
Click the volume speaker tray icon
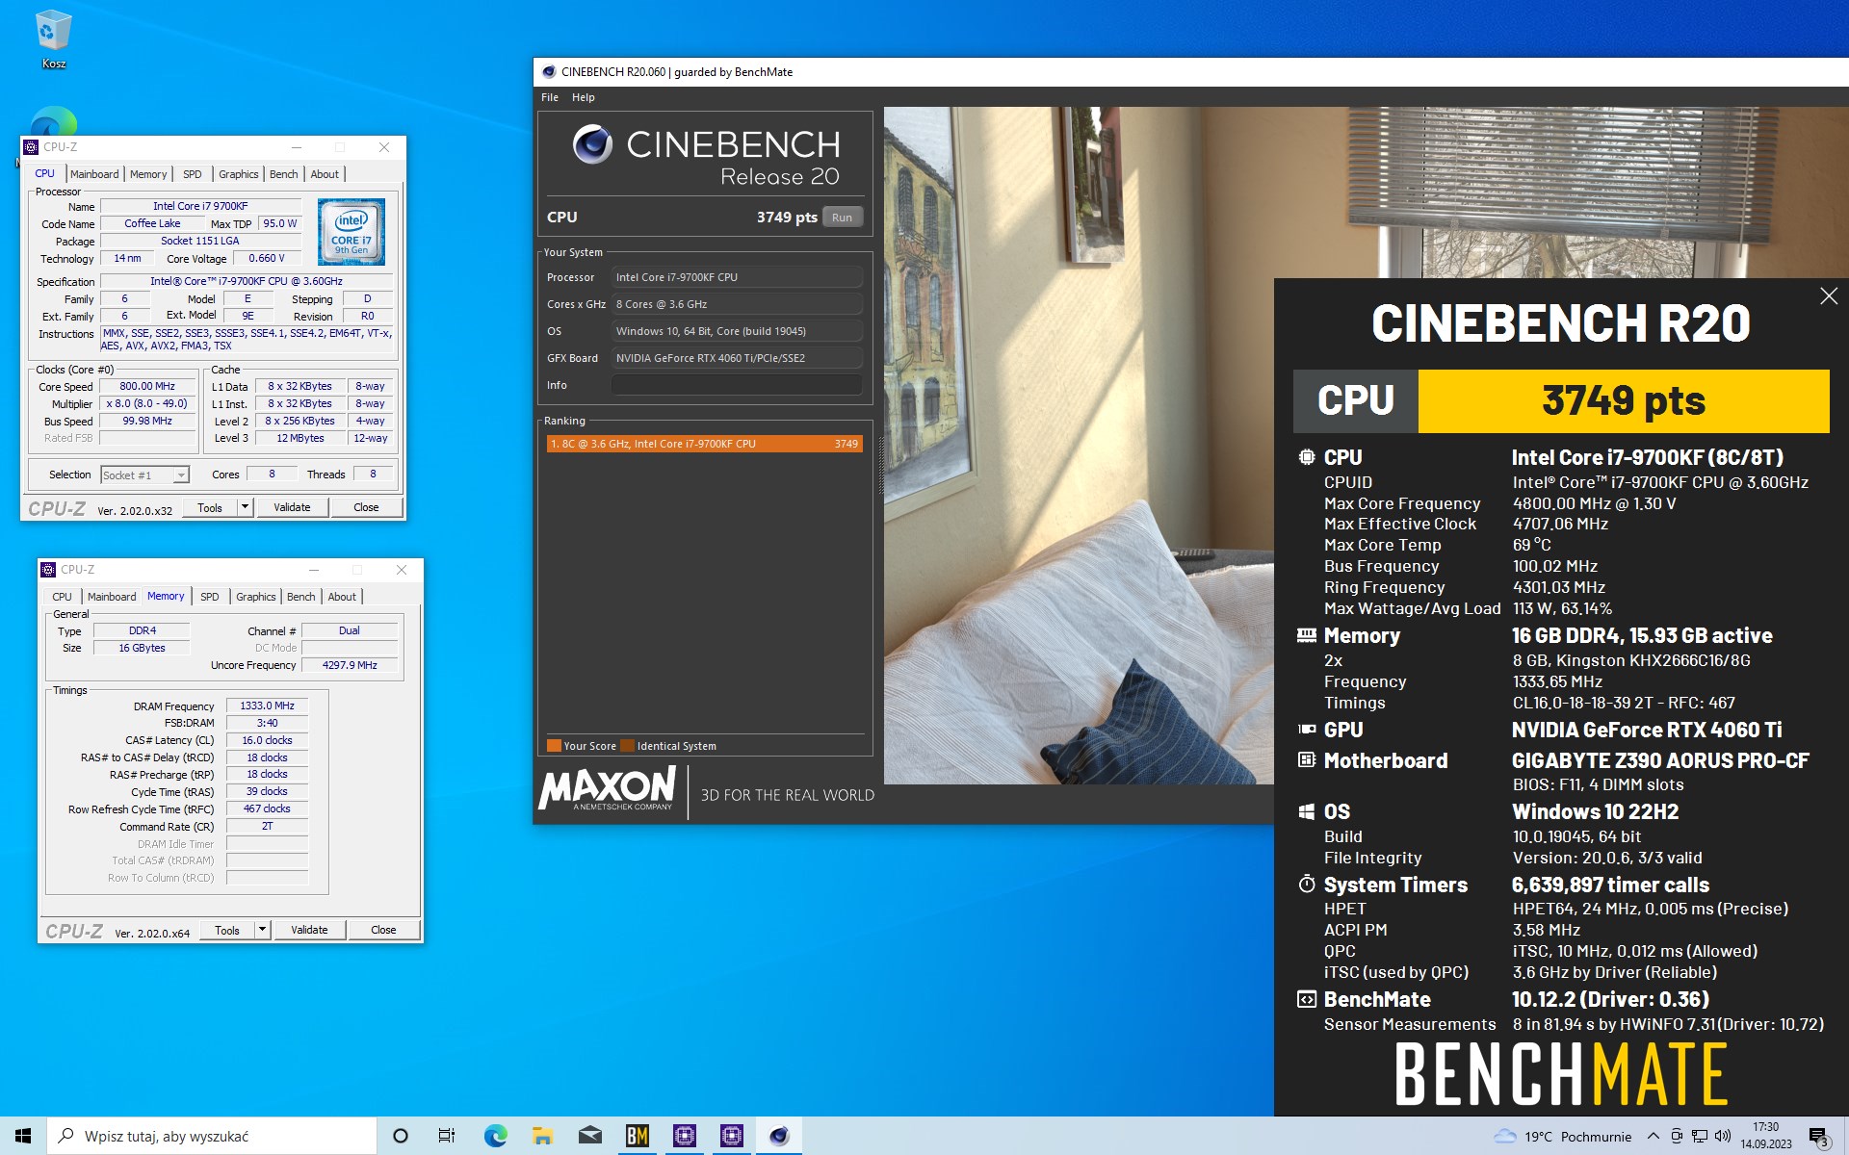pos(1723,1136)
